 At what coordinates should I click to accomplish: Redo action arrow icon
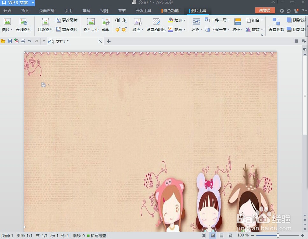37,41
